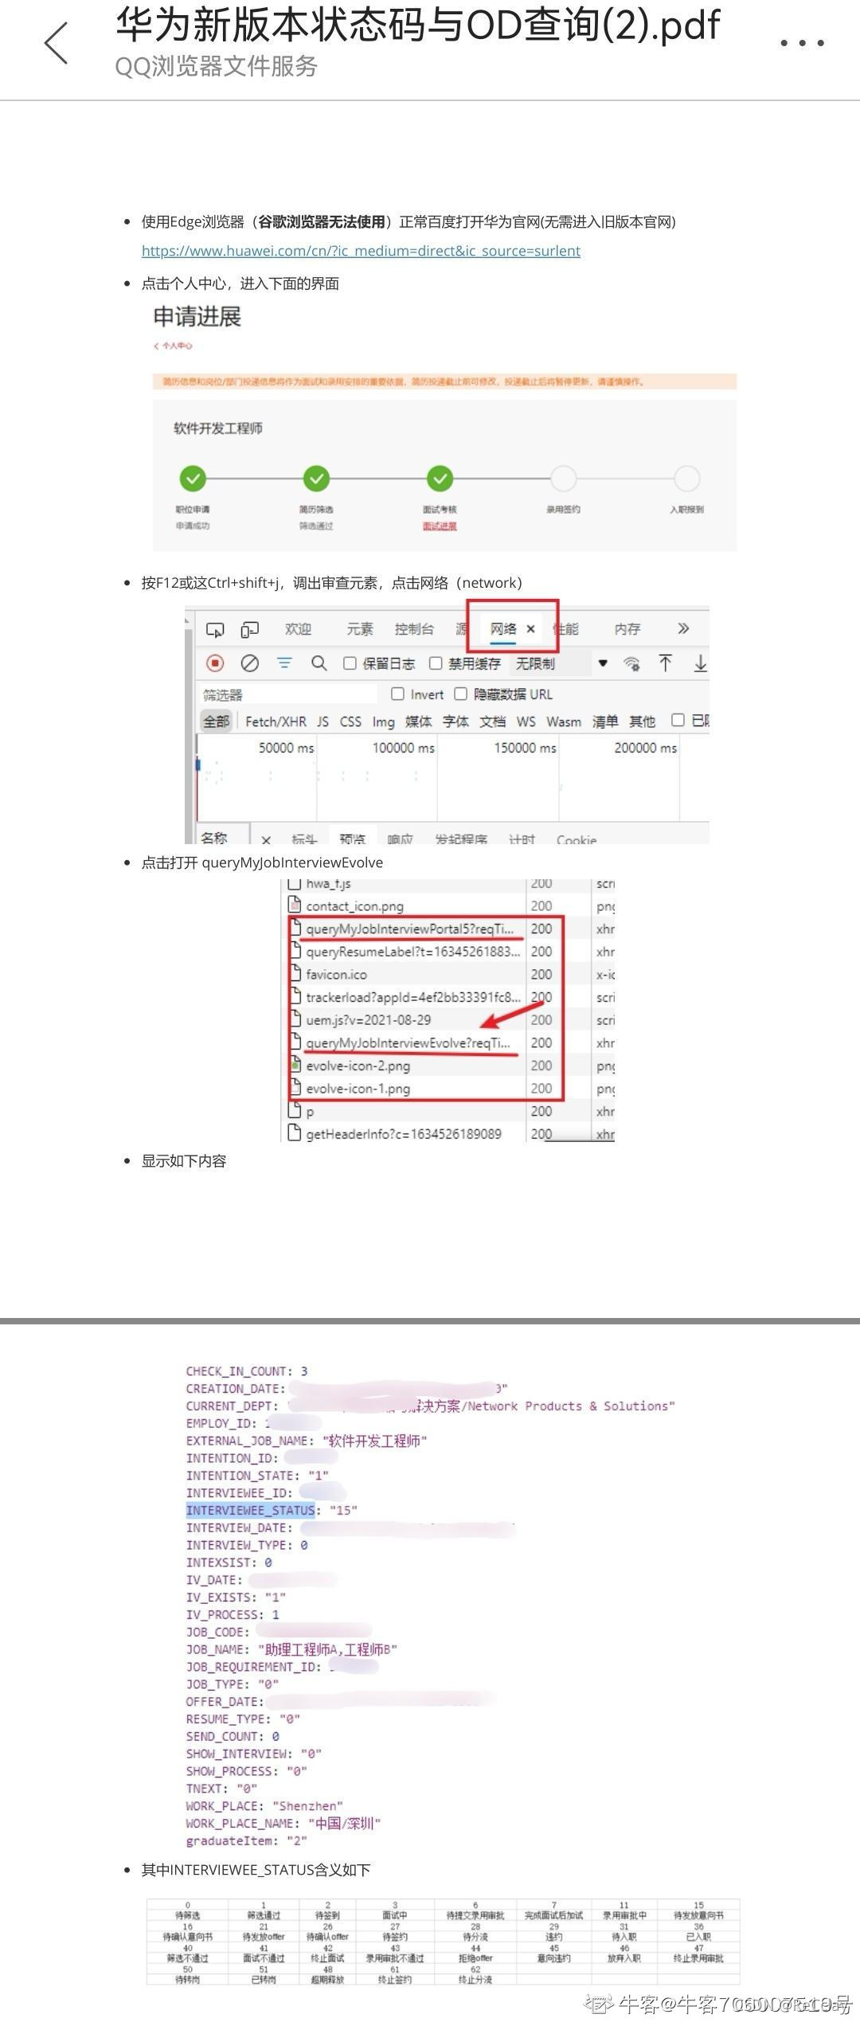Open the three-dot more options menu
This screenshot has height=2022, width=860.
pos(802,43)
